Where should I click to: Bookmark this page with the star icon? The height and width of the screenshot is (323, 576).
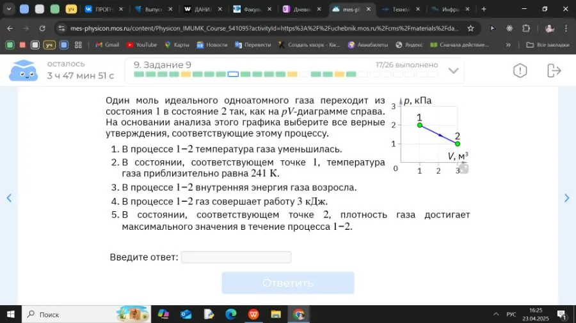pos(470,28)
